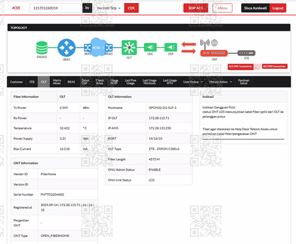Click the Indikasi Gangguan Fisik text
Screen dimensions: 296x244
point(219,107)
